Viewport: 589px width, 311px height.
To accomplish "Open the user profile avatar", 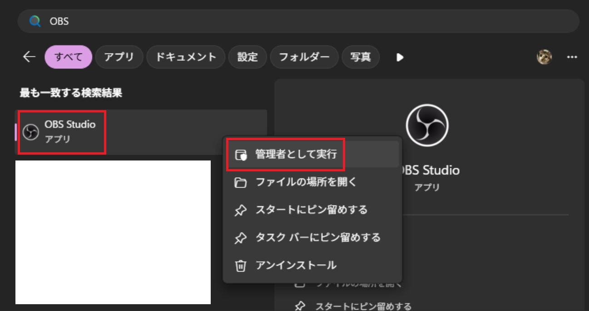I will click(x=544, y=57).
